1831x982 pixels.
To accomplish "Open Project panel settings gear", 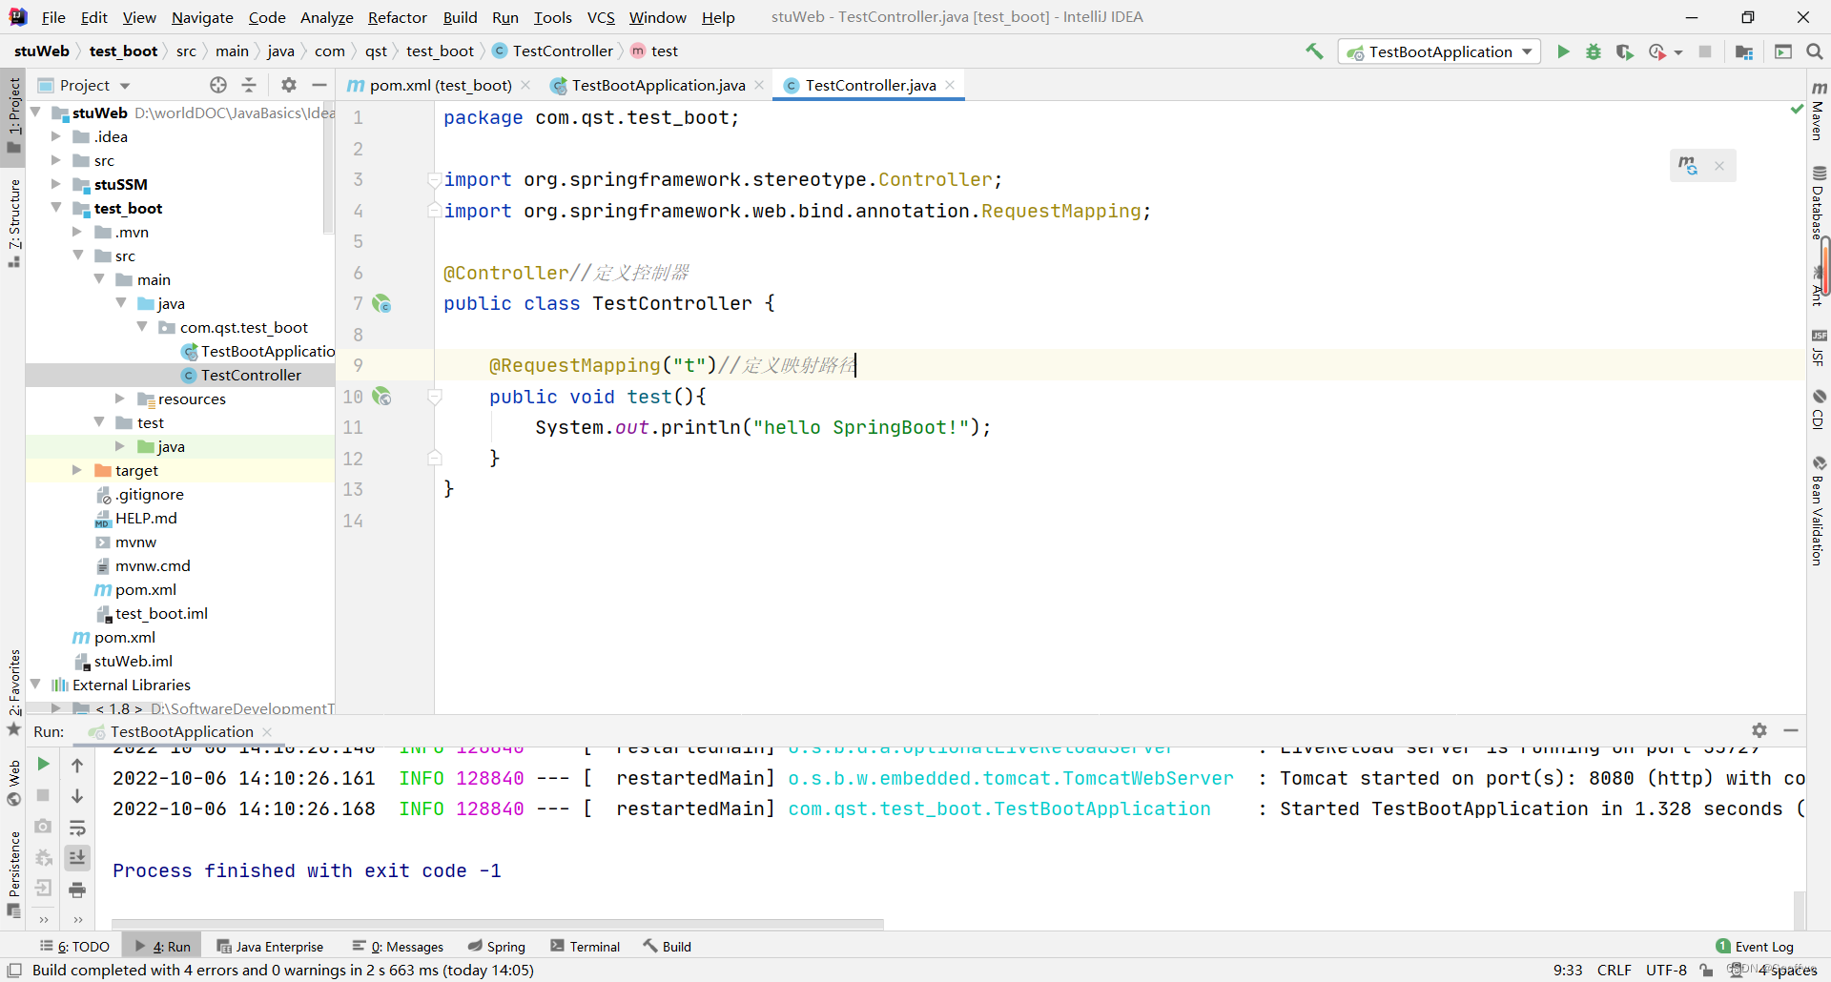I will pos(289,85).
